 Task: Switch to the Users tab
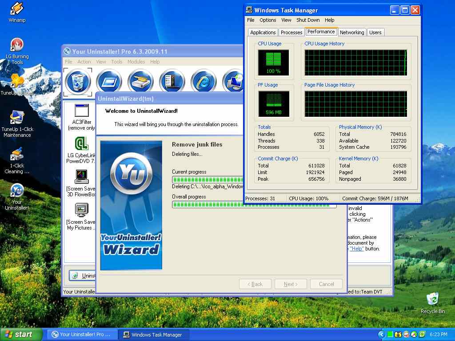tap(375, 32)
